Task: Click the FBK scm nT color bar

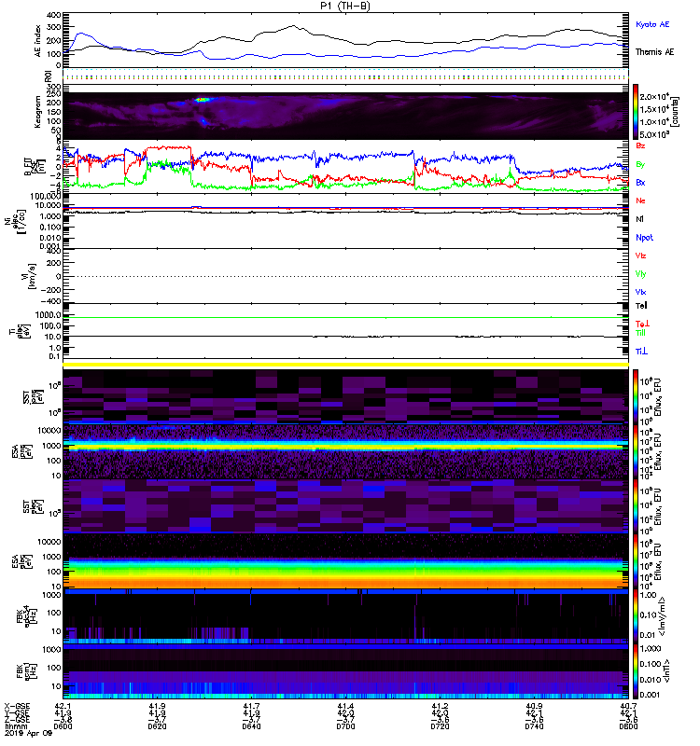Action: tap(636, 671)
